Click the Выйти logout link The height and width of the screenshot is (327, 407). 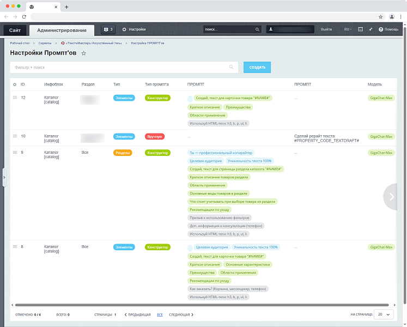(326, 29)
